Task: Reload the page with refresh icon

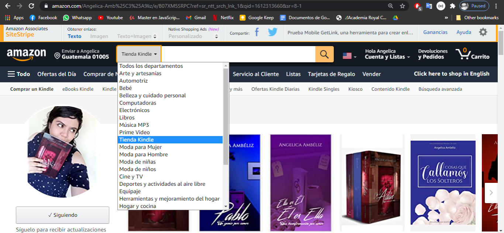Action: pyautogui.click(x=31, y=6)
